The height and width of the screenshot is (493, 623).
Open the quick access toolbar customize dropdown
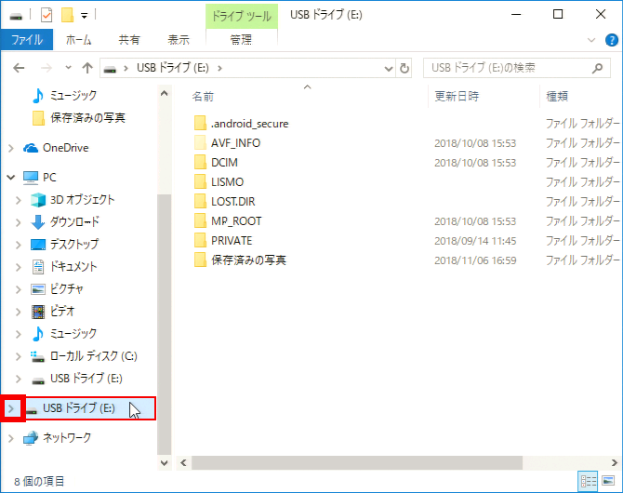[85, 16]
